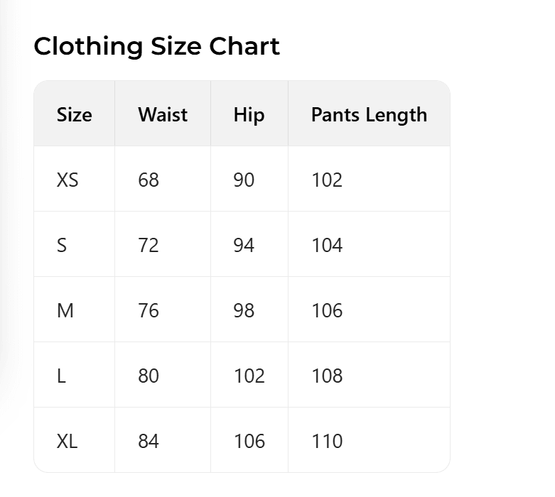
Task: Select the M size cell
Action: (65, 311)
